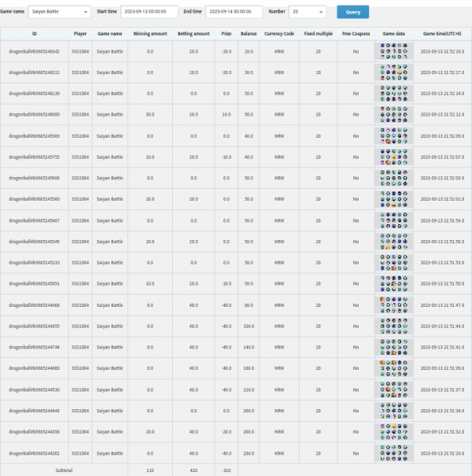Open game data thumbnail for the 21:52:14 row
This screenshot has width=472, height=476.
click(393, 93)
